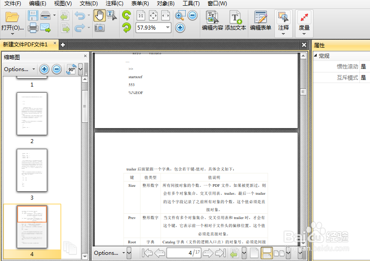
Task: Select the Hand tool
Action: click(99, 15)
